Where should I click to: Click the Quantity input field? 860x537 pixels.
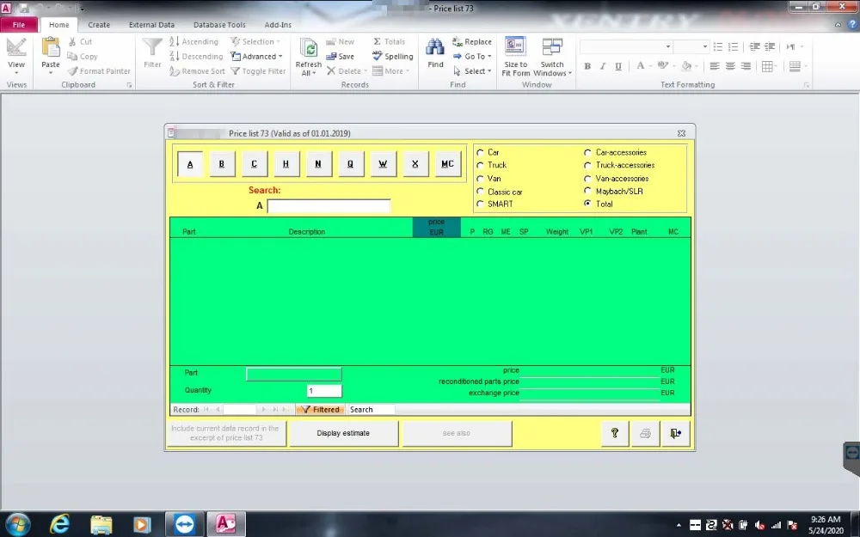324,391
